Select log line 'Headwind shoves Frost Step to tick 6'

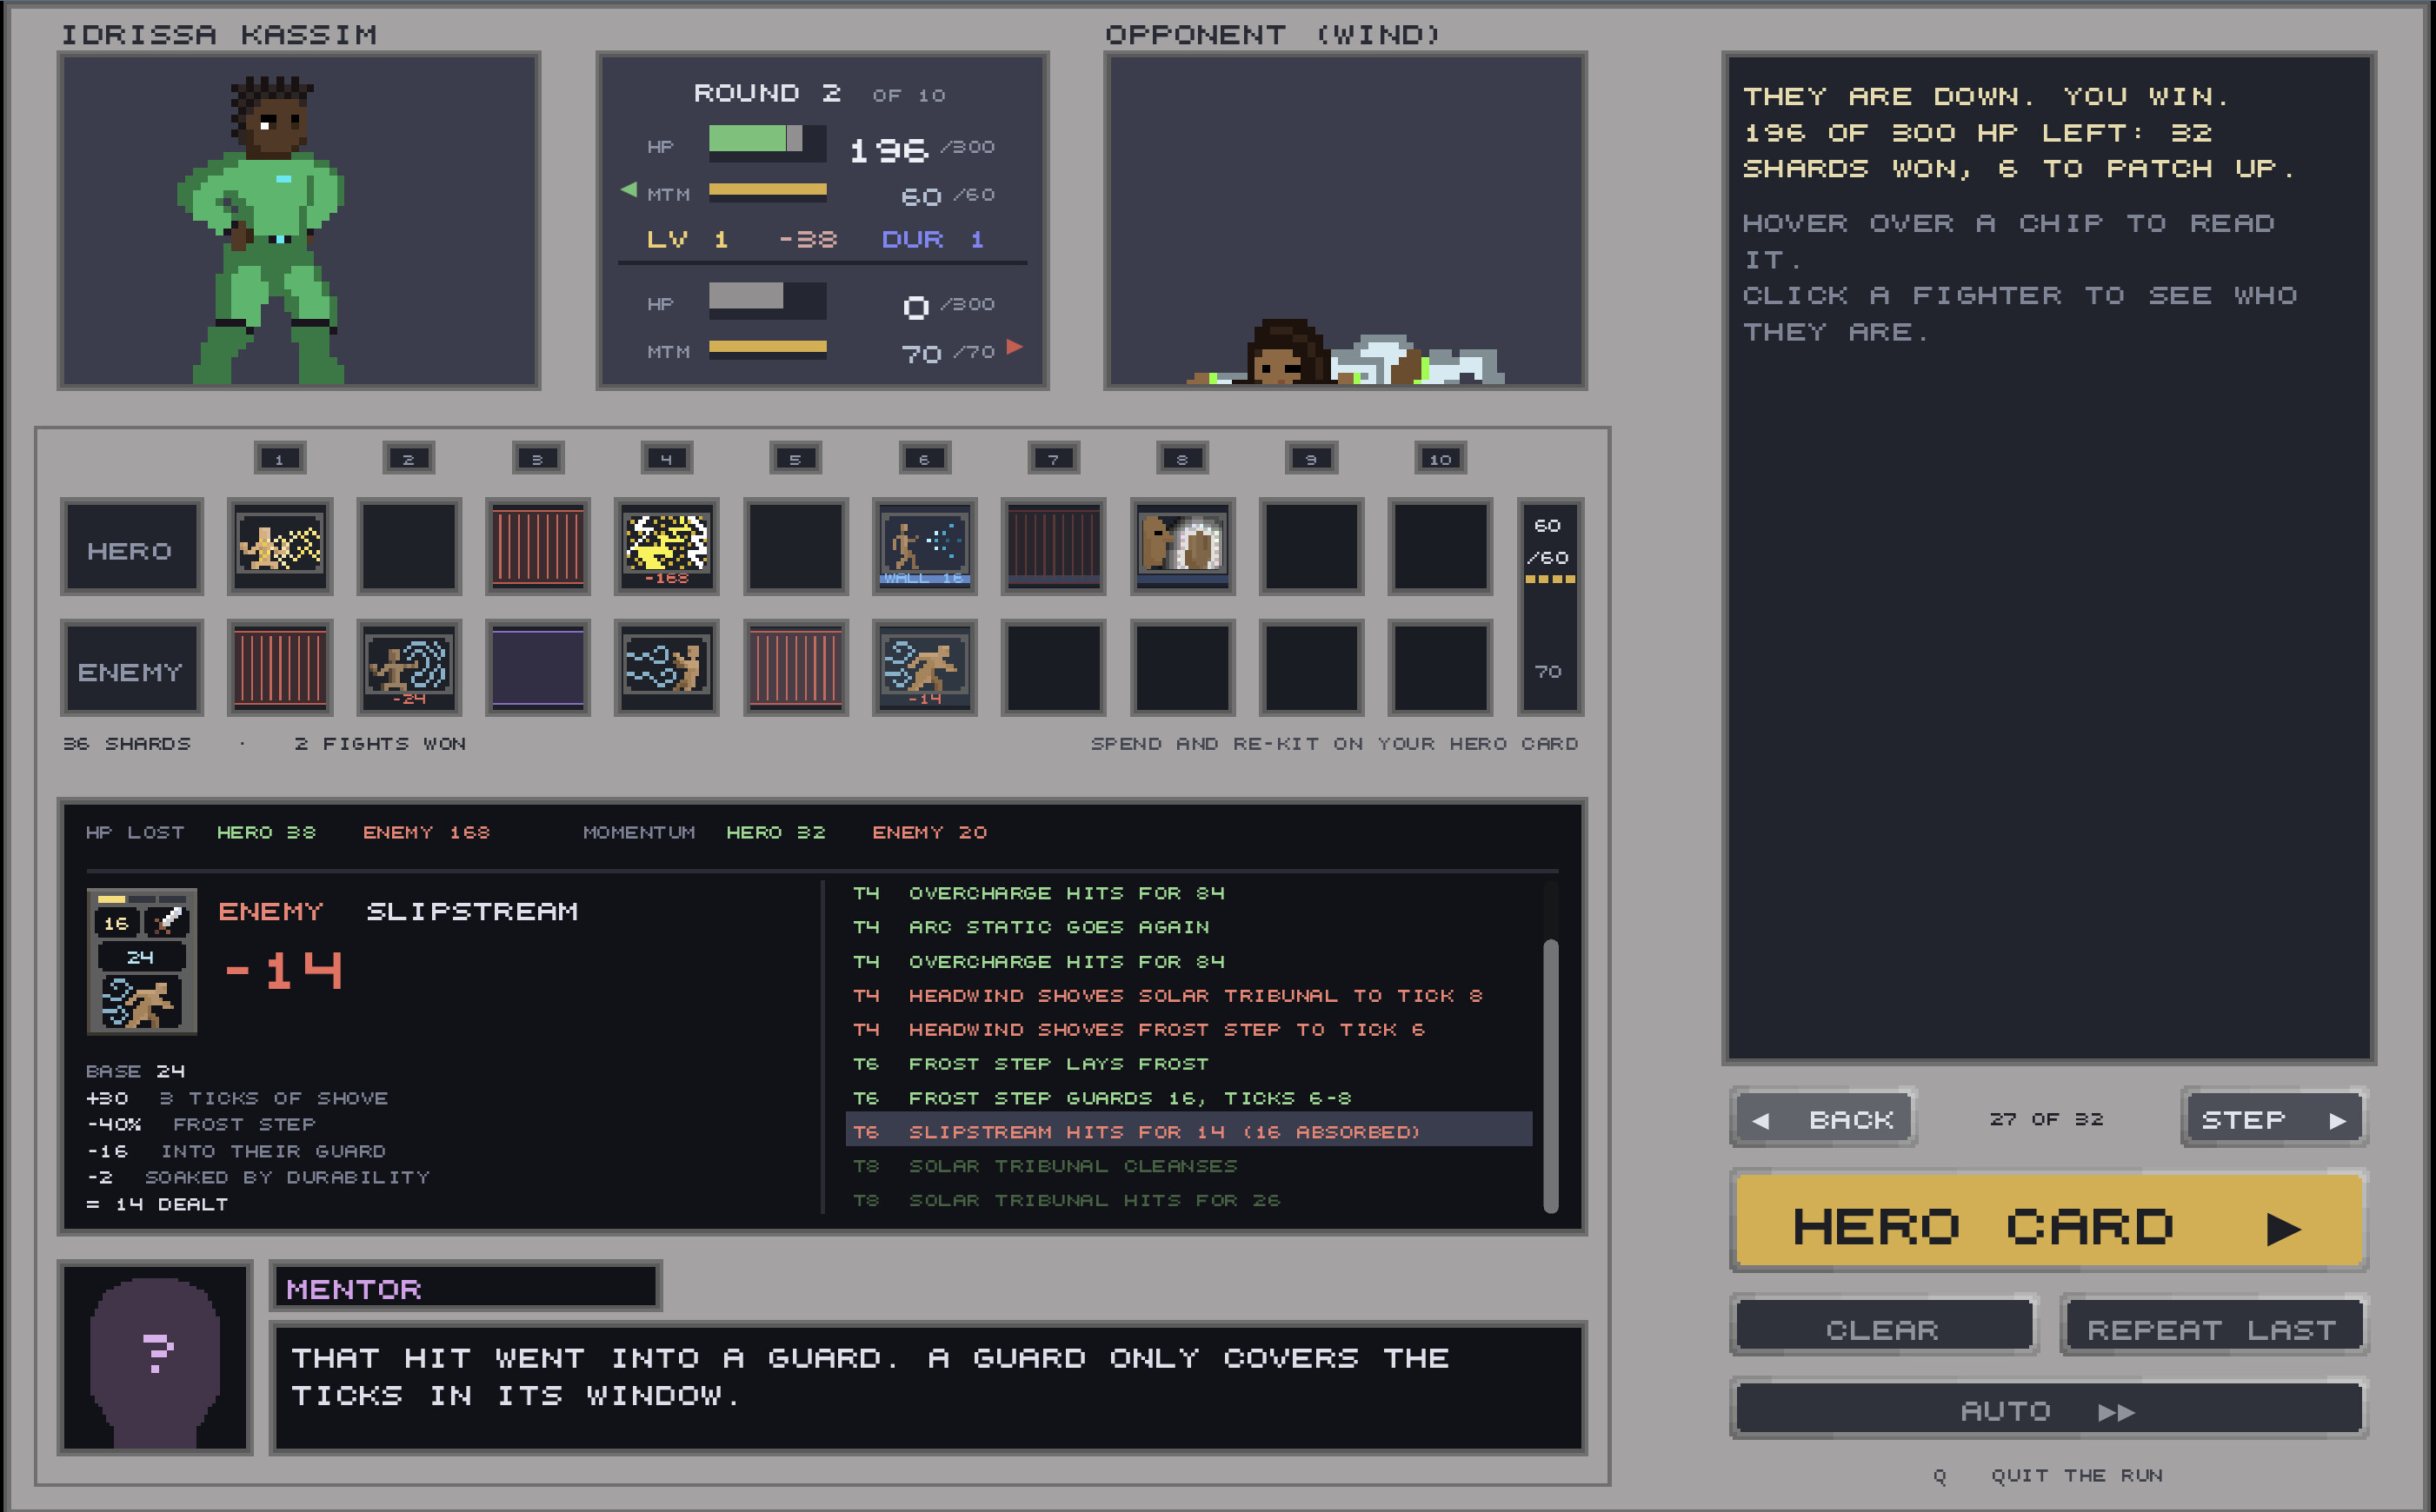tap(1188, 1029)
